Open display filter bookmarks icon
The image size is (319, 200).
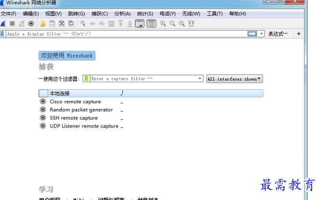pyautogui.click(x=2, y=34)
